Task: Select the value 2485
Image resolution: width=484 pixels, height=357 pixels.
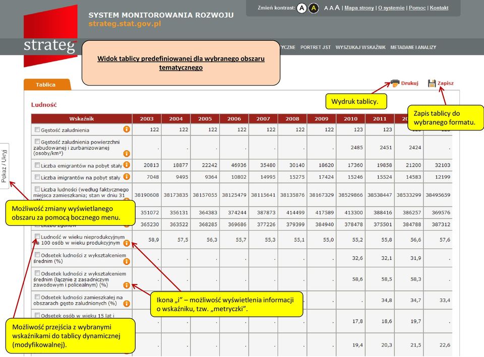Action: coord(356,148)
